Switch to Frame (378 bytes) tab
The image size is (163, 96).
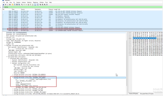133,93
